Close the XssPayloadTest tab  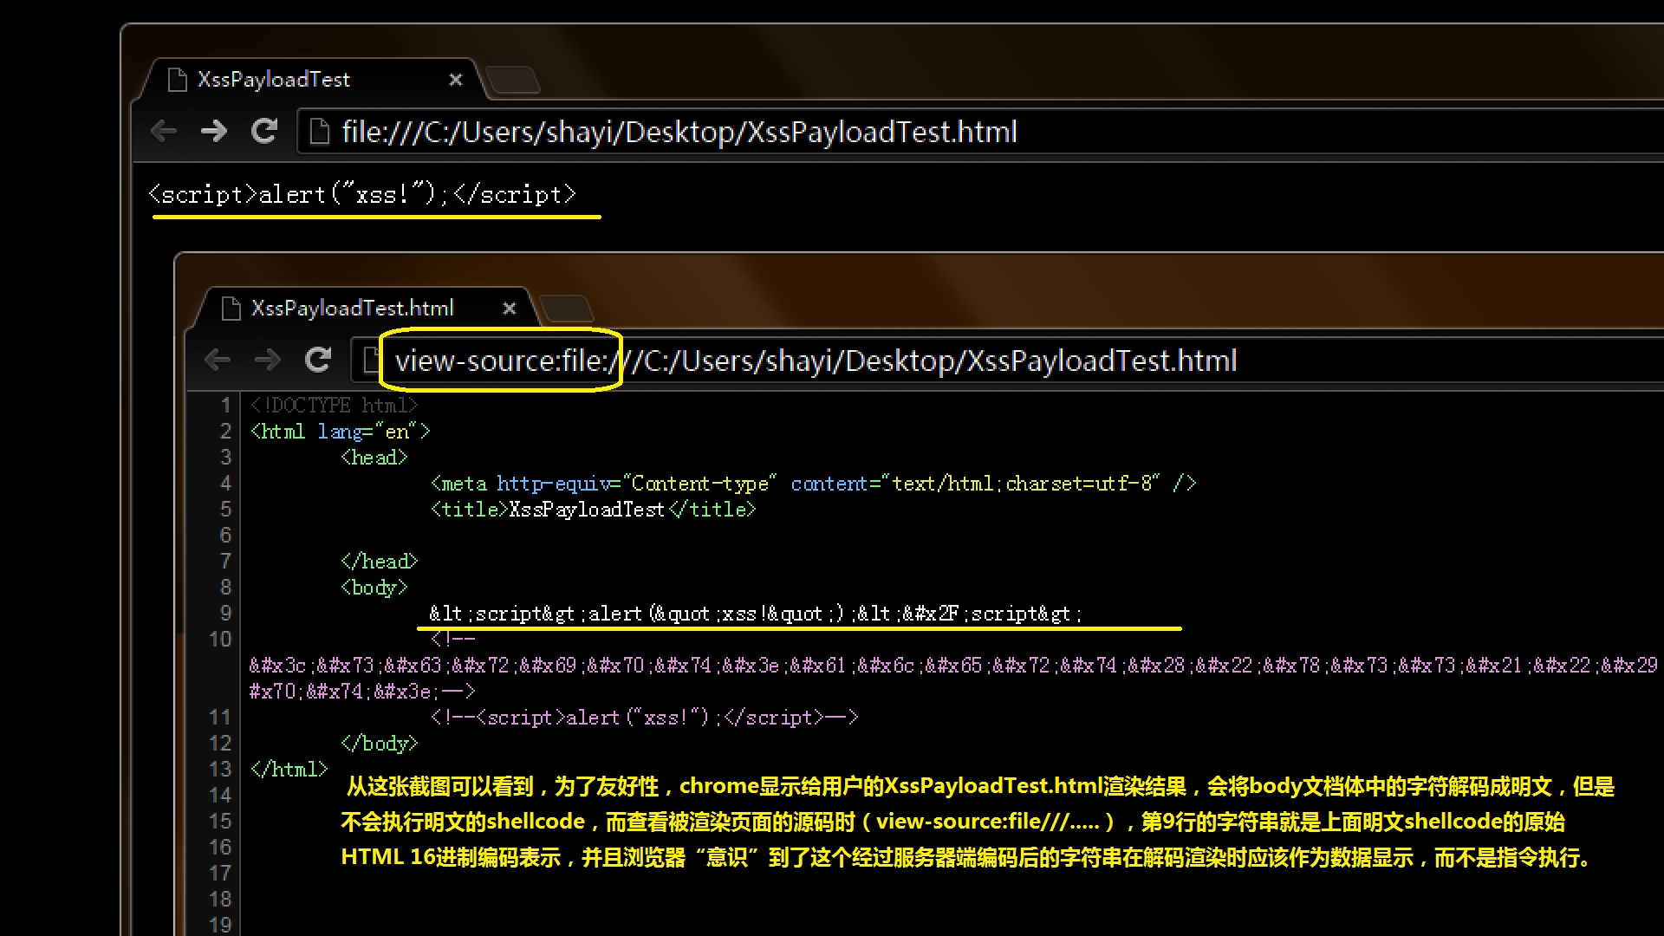tap(456, 80)
